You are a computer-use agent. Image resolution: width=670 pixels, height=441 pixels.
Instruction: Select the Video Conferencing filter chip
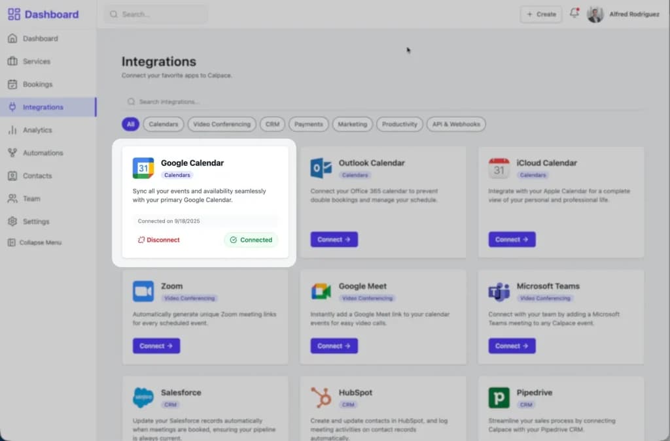point(222,124)
